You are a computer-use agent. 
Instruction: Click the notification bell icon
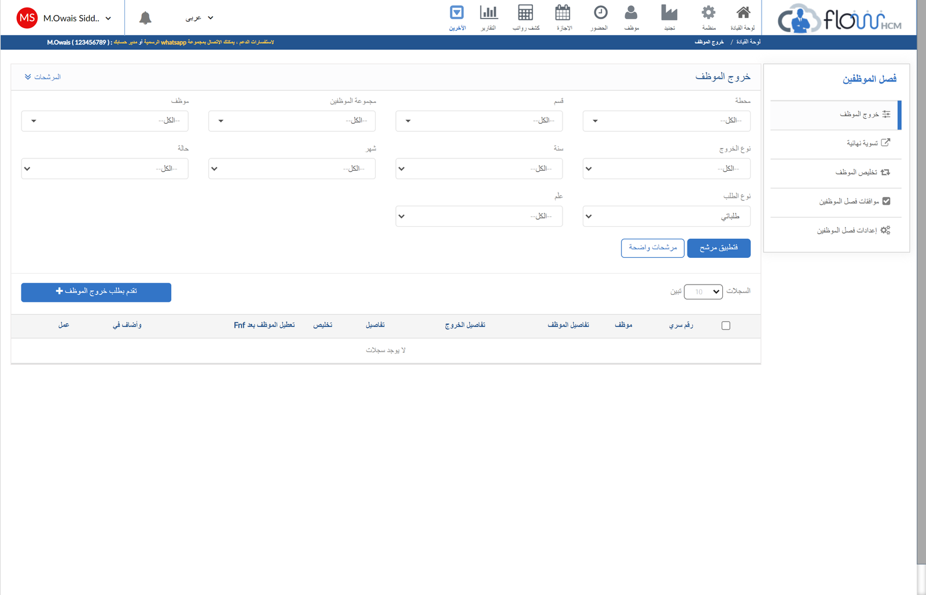coord(145,18)
